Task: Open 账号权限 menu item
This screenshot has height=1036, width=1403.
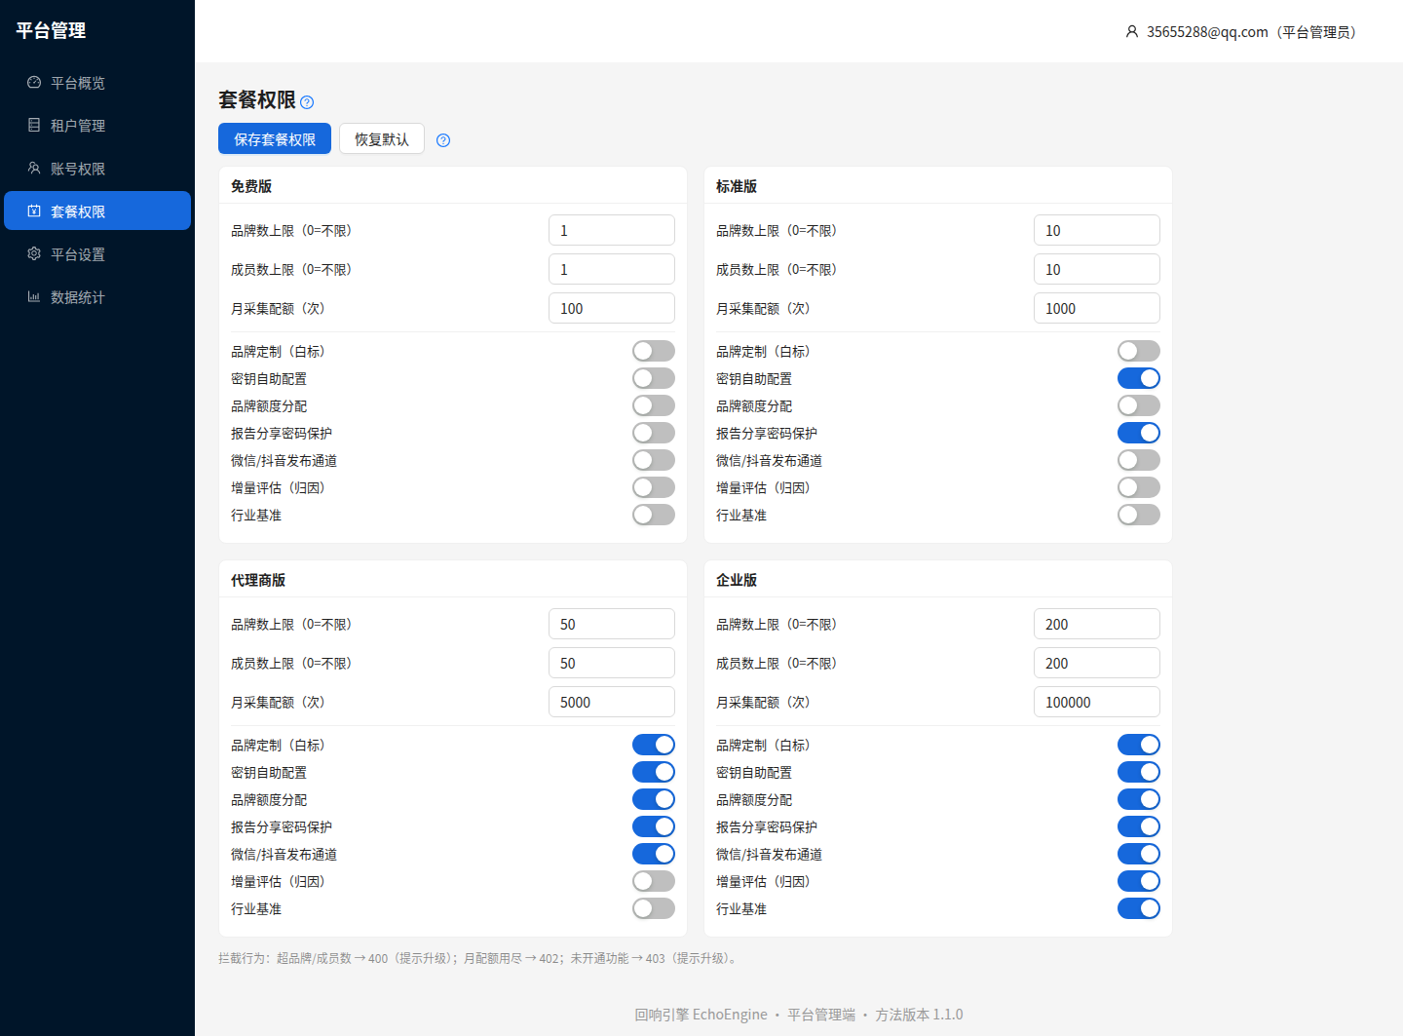Action: [x=97, y=169]
